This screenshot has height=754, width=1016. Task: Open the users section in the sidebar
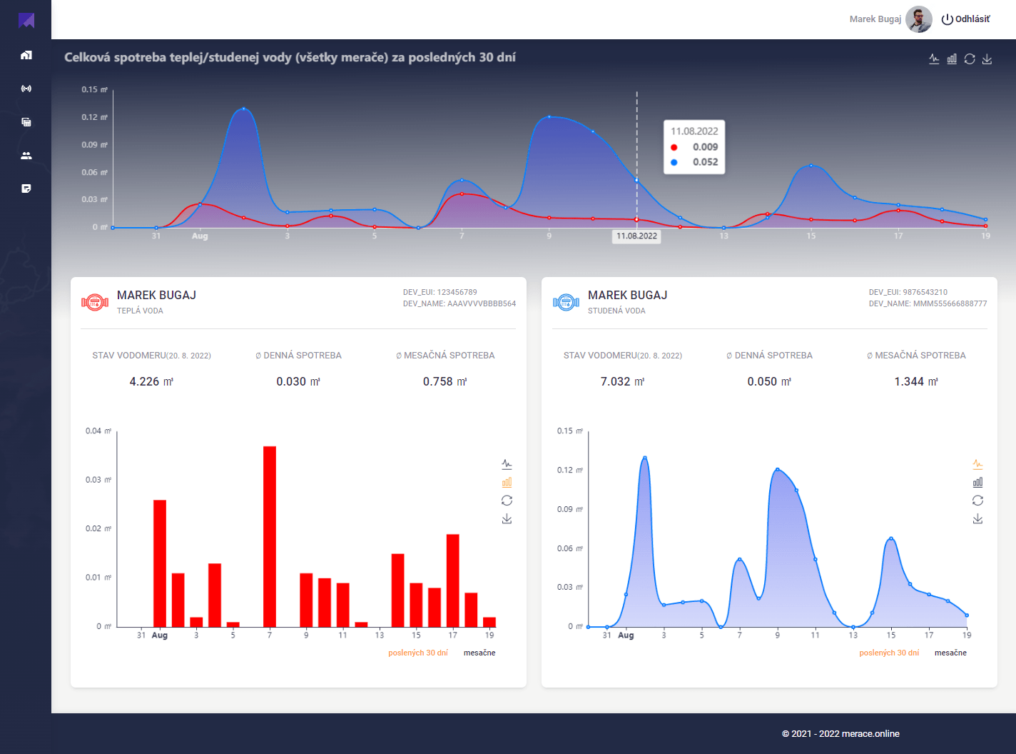26,156
